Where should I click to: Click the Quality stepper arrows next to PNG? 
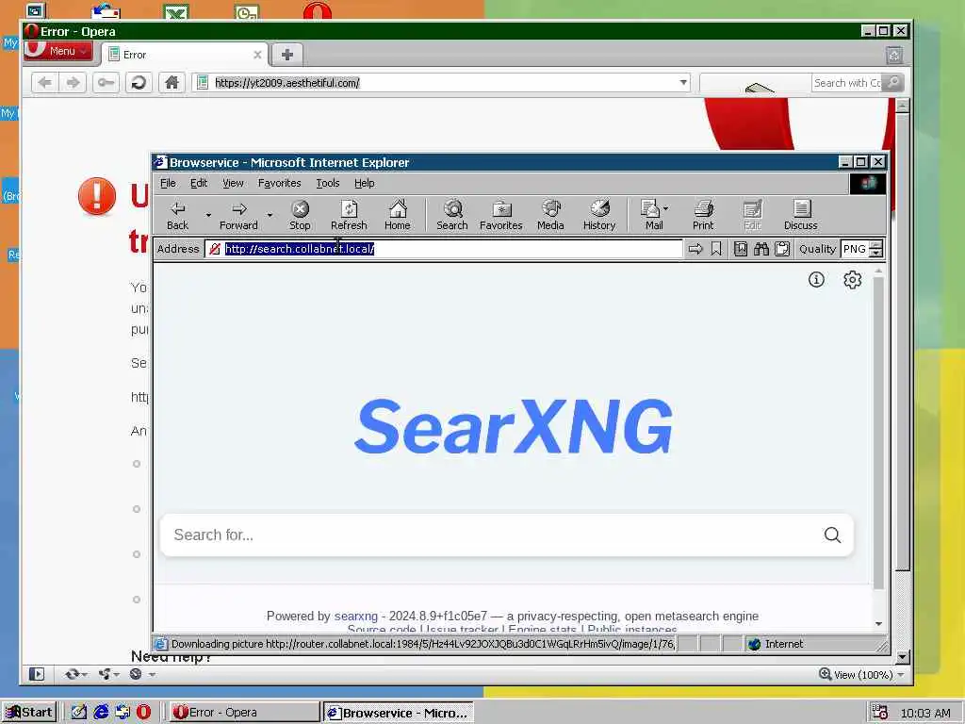(875, 249)
